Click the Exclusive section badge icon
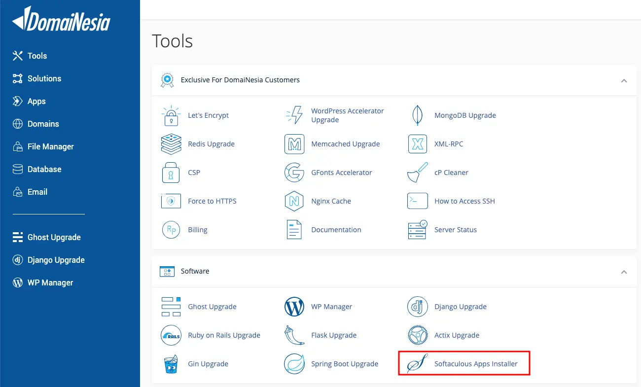 (167, 80)
